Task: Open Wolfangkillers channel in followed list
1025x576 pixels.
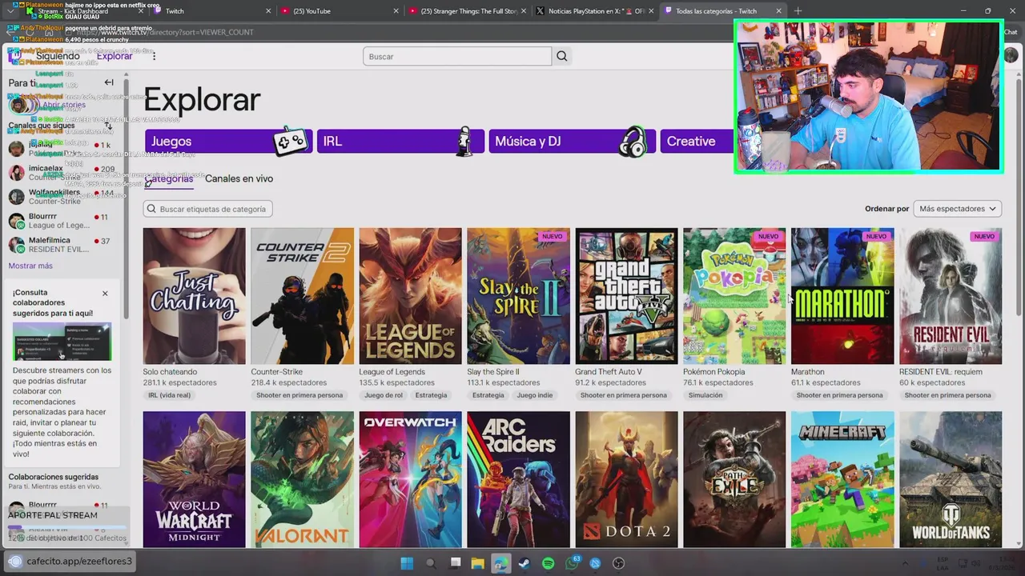Action: 62,197
